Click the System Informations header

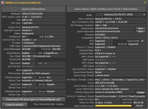tap(33, 9)
